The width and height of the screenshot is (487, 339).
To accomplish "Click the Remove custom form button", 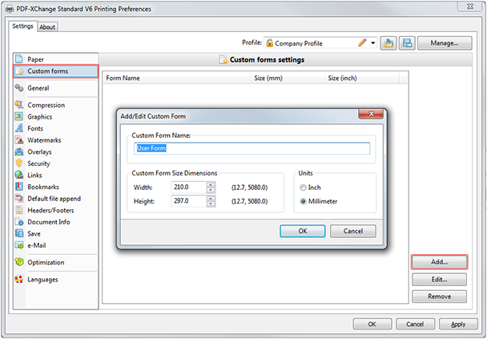I will (x=439, y=297).
